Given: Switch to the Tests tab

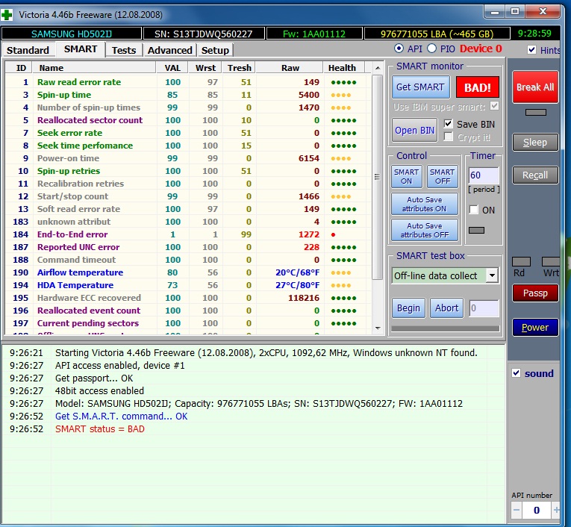Looking at the screenshot, I should pos(124,50).
